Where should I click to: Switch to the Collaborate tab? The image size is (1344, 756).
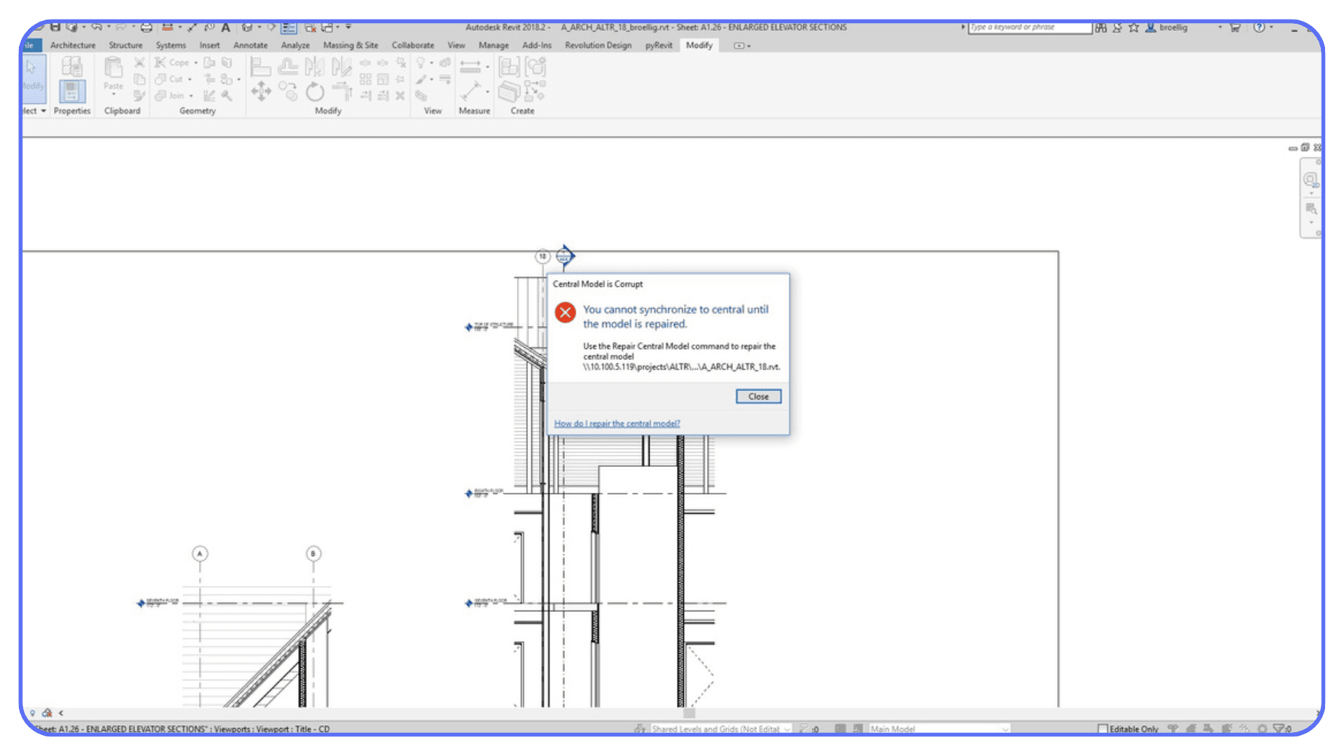(x=412, y=45)
